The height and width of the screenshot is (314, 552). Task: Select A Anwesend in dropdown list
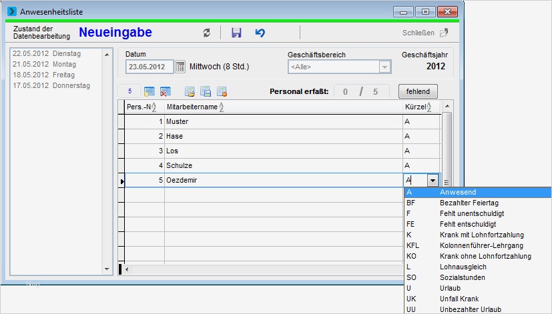click(478, 193)
